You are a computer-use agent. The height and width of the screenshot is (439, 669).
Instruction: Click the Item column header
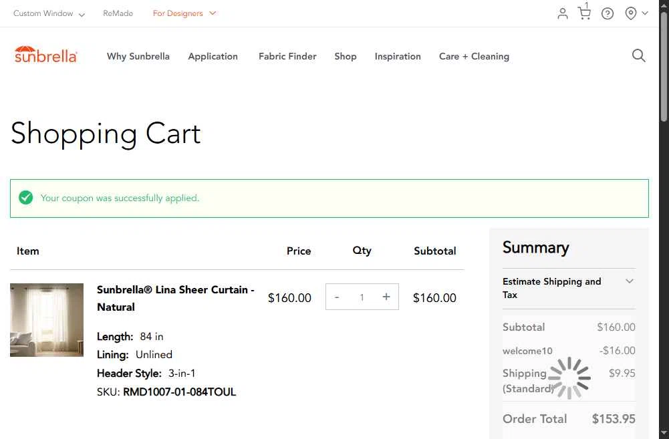(x=27, y=251)
